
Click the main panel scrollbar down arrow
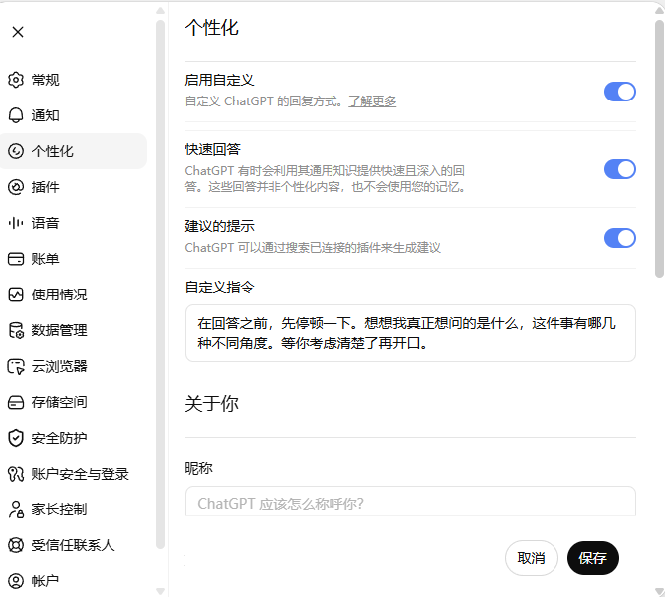coord(659,591)
